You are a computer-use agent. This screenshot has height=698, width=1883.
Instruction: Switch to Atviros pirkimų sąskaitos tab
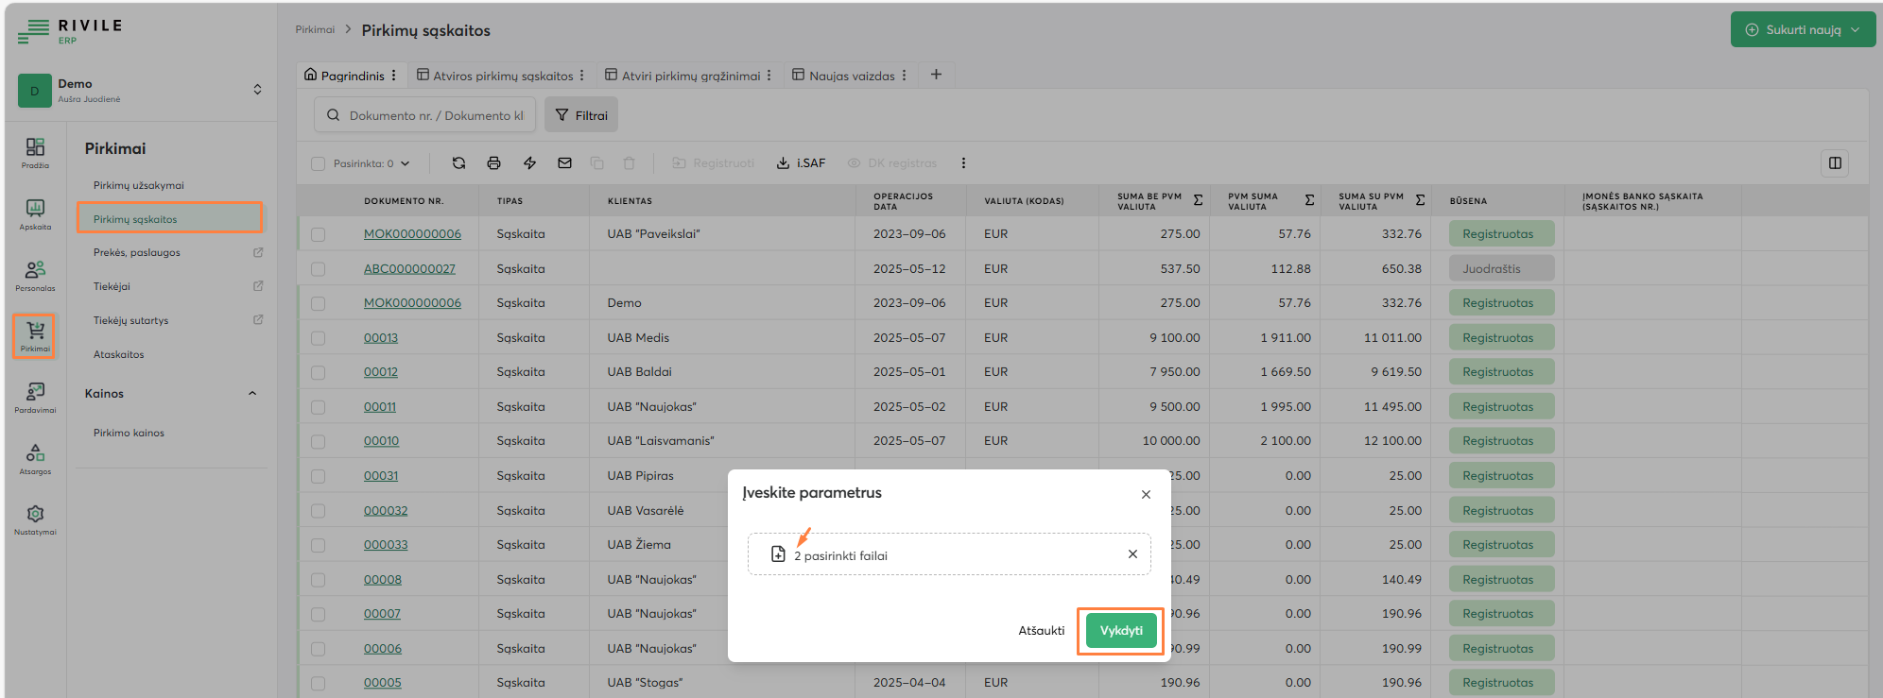coord(502,76)
